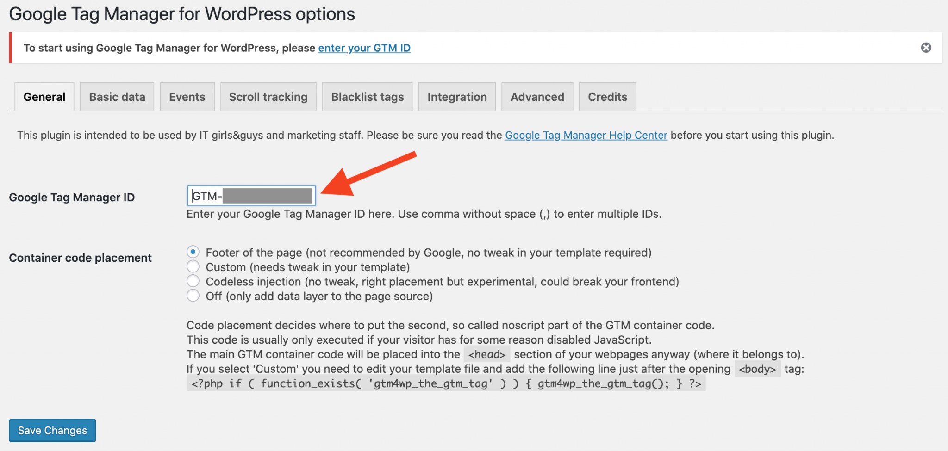Open the Advanced settings tab
Viewport: 948px width, 451px height.
click(537, 97)
